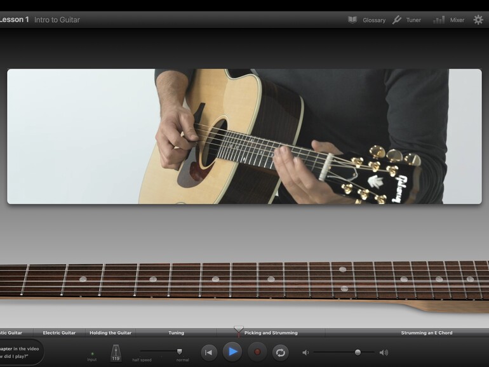Click the half speed label
This screenshot has height=367, width=489.
142,360
